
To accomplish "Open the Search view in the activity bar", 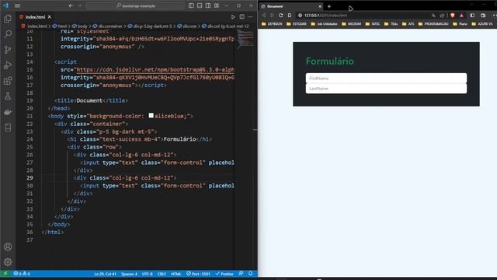I will (8, 34).
